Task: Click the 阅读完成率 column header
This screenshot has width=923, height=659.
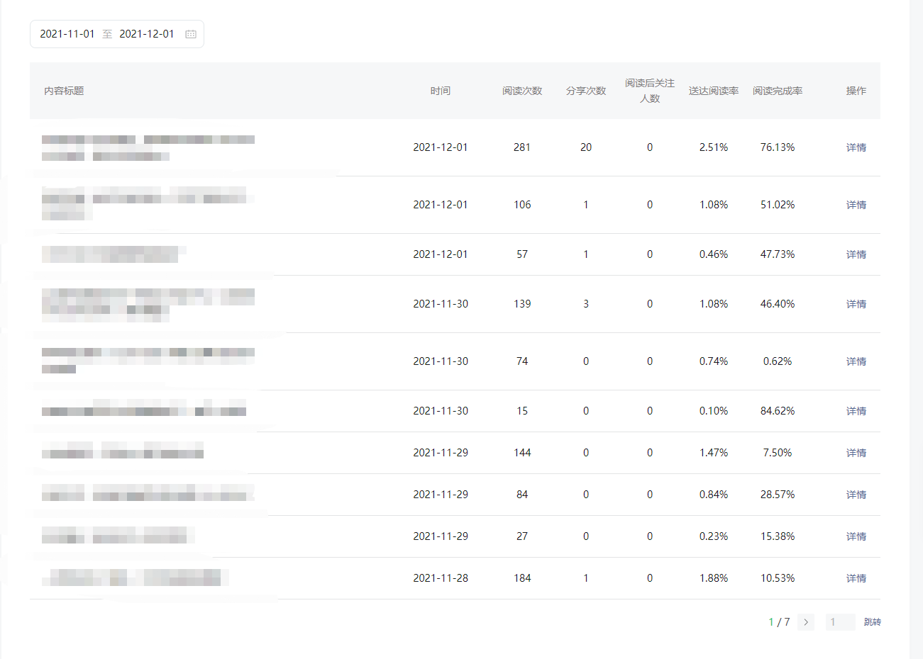Action: [778, 91]
